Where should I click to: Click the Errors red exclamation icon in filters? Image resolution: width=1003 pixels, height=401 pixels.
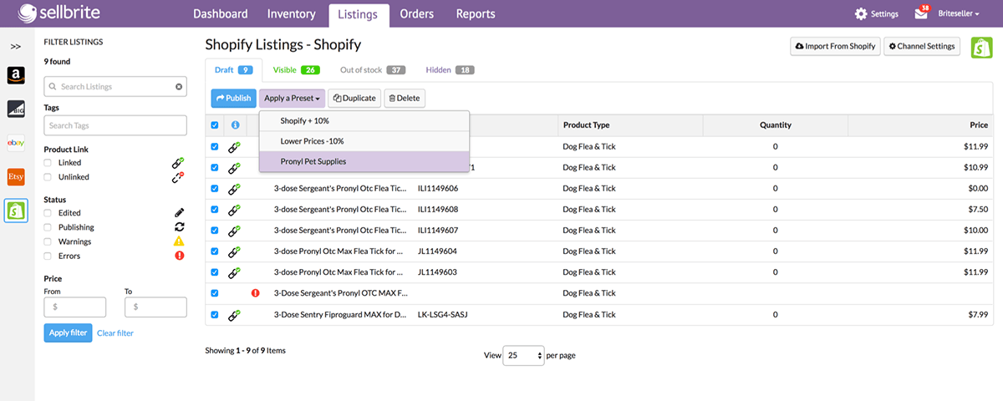pyautogui.click(x=179, y=256)
